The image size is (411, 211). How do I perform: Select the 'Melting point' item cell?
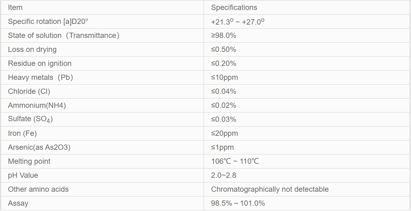coord(29,161)
